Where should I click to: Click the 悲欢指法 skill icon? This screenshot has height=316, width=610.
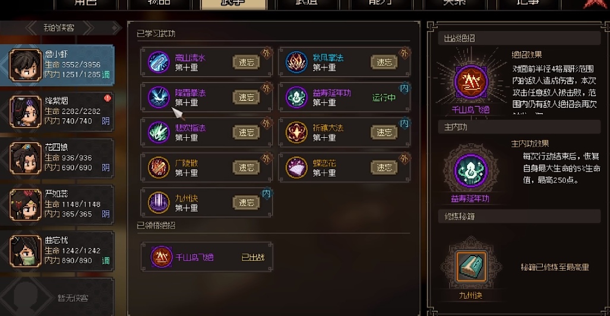click(x=159, y=132)
